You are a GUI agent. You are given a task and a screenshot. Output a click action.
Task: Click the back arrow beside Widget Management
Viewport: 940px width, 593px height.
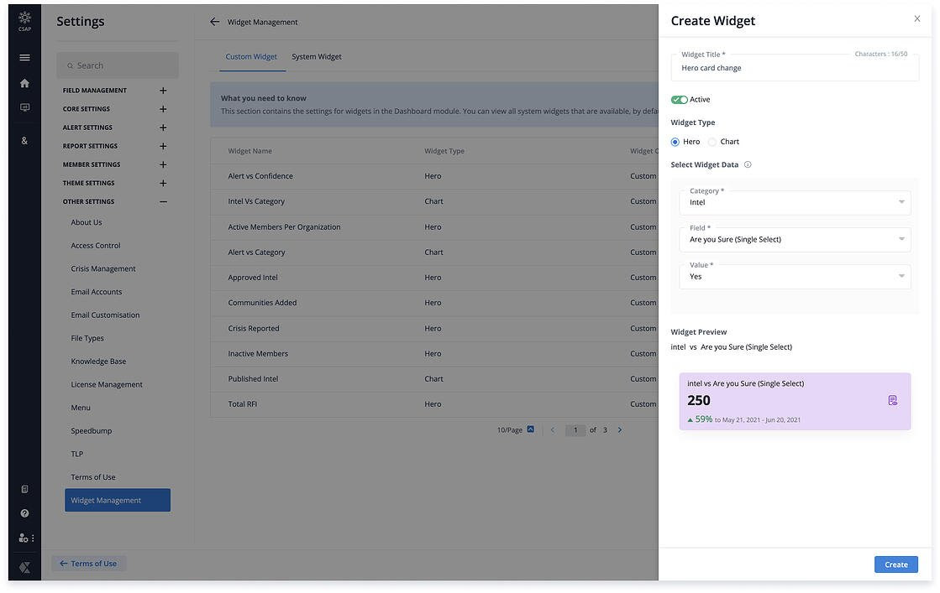click(x=215, y=22)
